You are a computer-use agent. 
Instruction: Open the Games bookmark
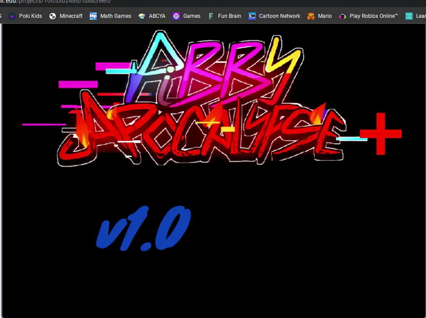pos(186,16)
